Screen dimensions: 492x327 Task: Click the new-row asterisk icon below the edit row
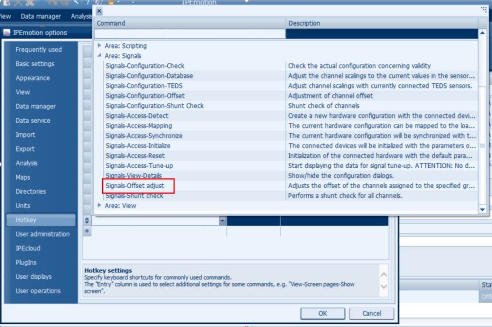point(87,231)
